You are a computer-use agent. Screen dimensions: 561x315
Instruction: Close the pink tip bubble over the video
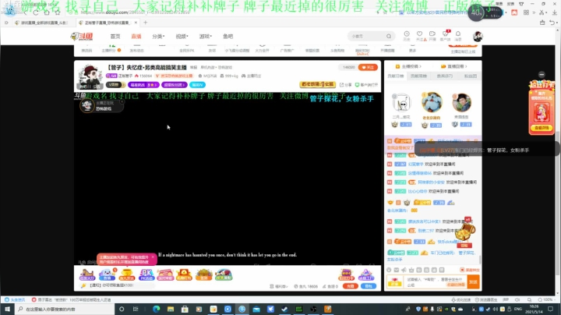pos(153,257)
